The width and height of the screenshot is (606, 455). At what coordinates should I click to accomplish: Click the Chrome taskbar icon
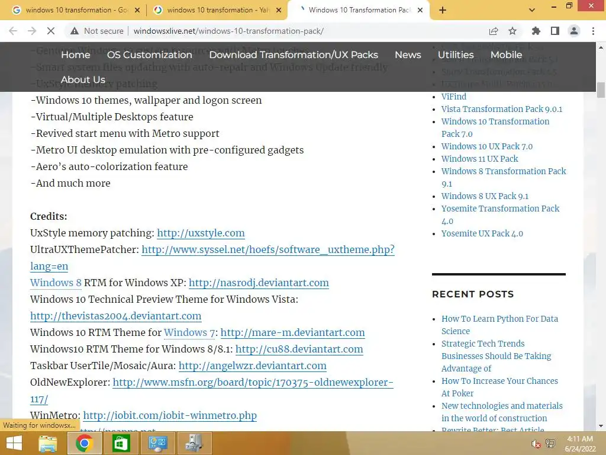[x=84, y=443]
